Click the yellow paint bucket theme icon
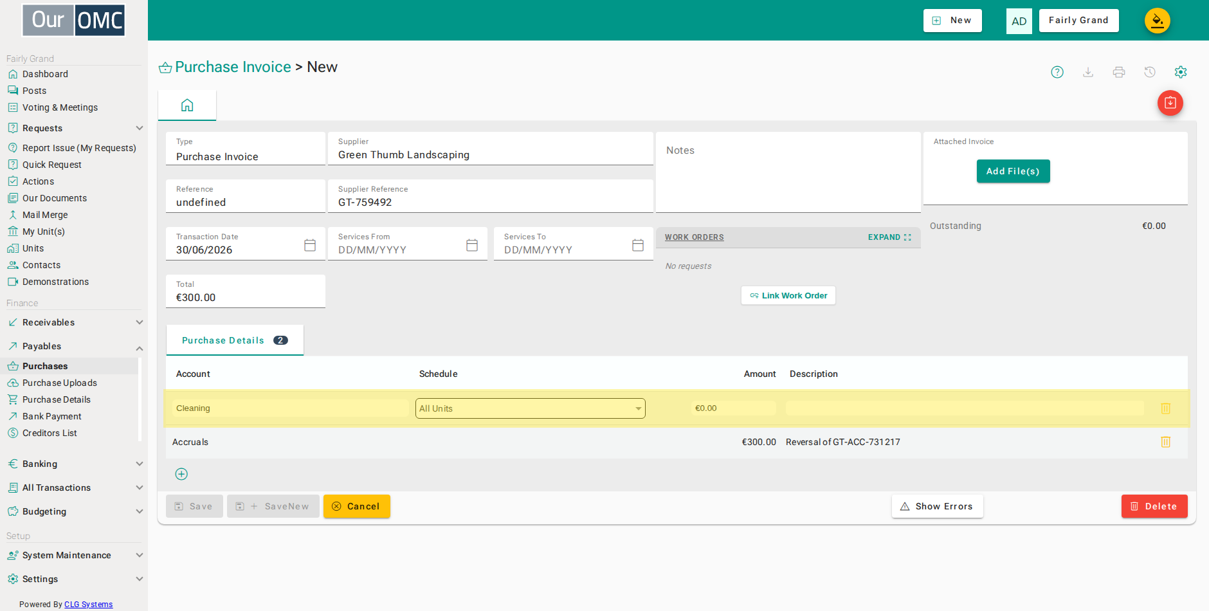 1158,21
